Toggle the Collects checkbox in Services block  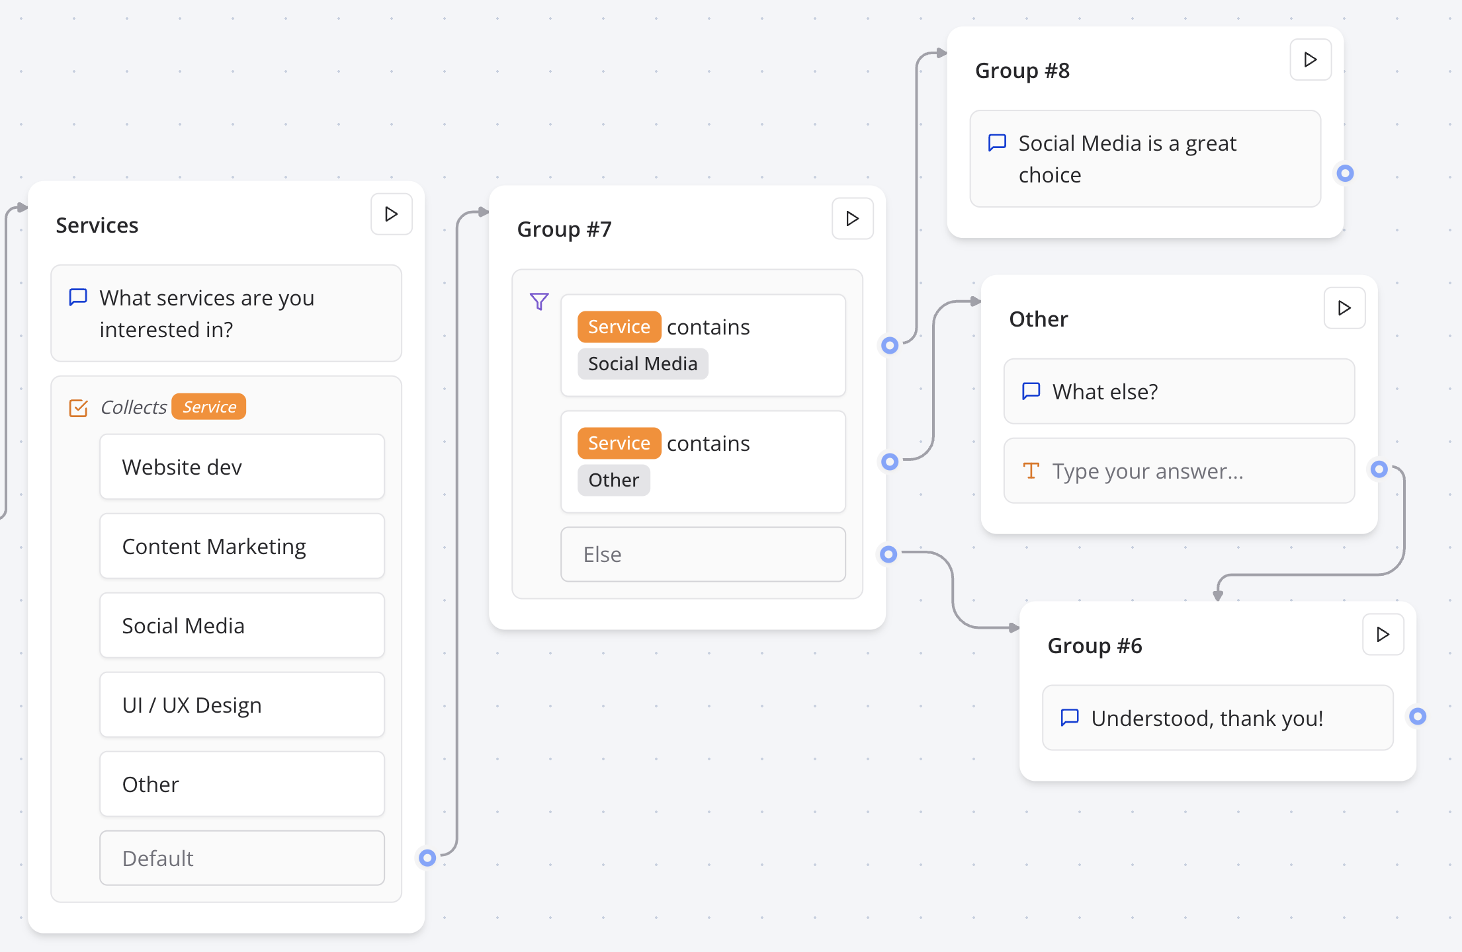click(x=79, y=408)
